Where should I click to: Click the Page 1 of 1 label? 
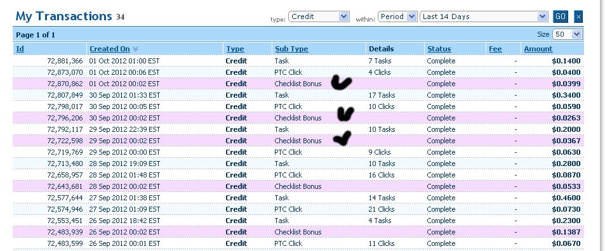pos(36,35)
